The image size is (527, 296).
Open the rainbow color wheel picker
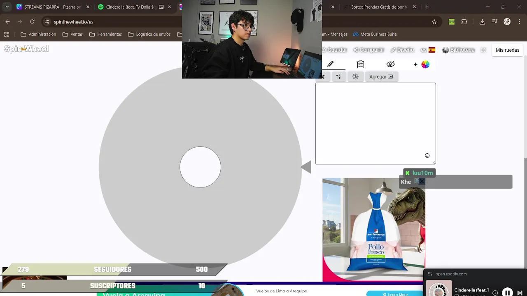[x=425, y=65]
